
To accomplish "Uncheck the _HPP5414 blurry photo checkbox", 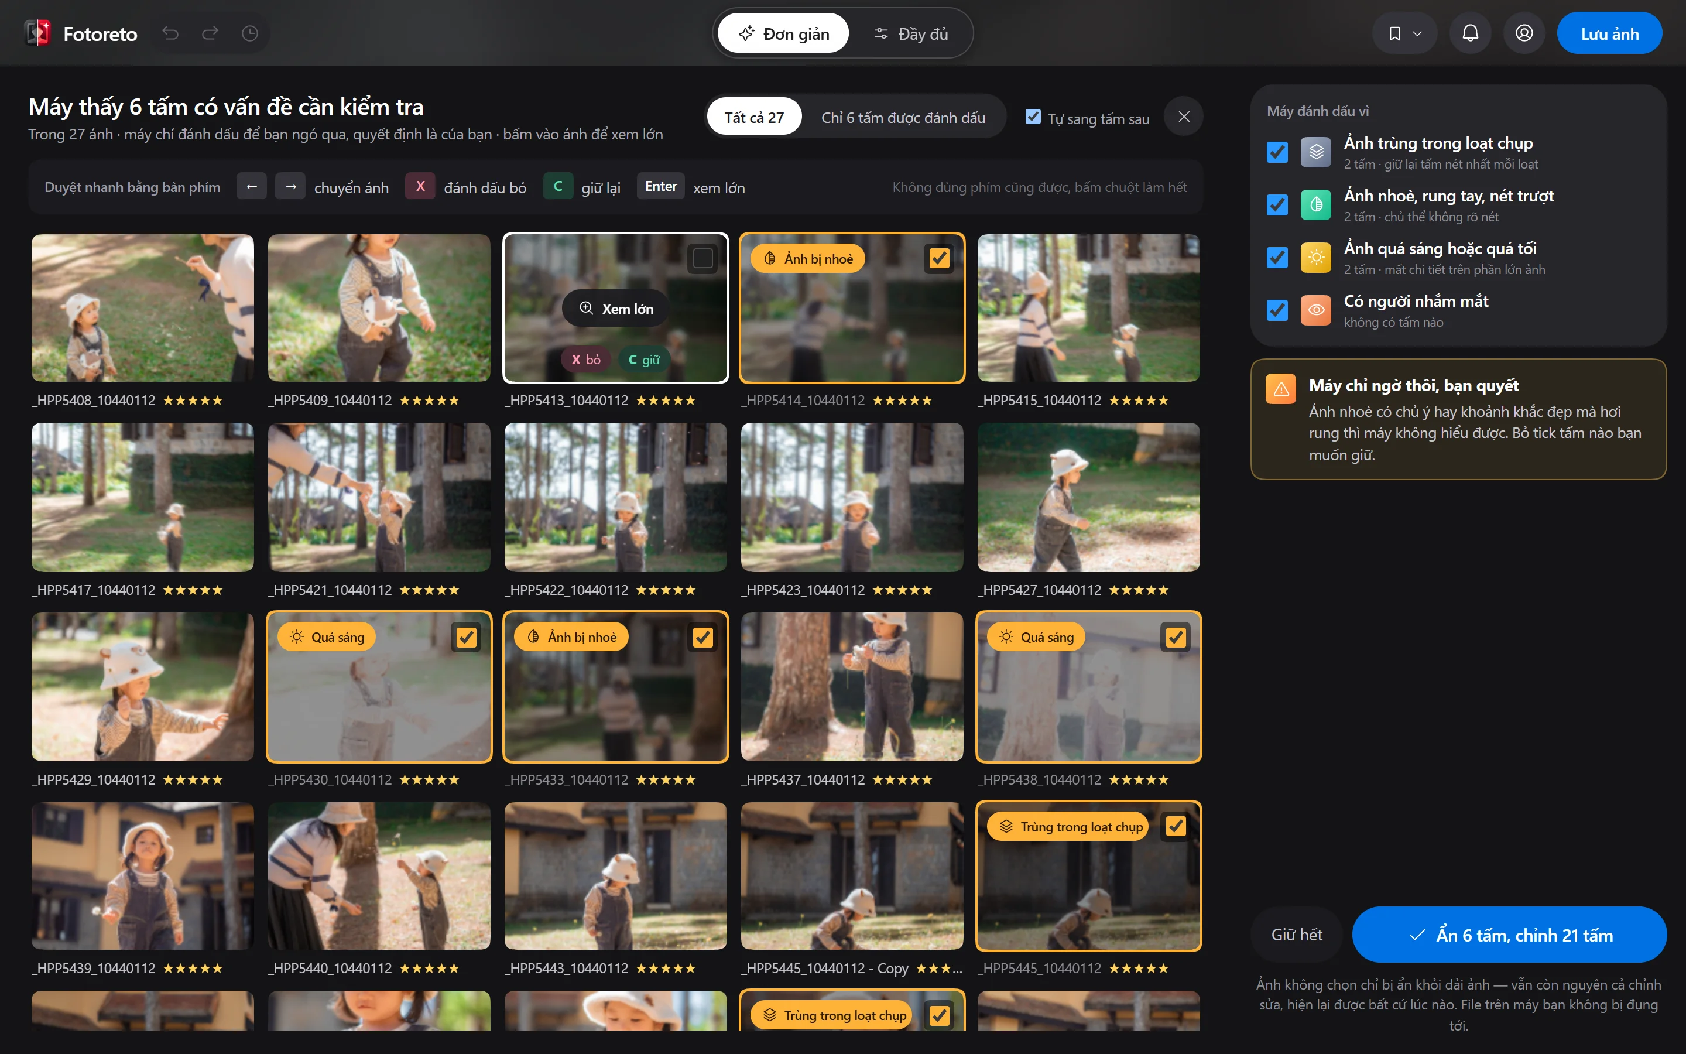I will (939, 259).
